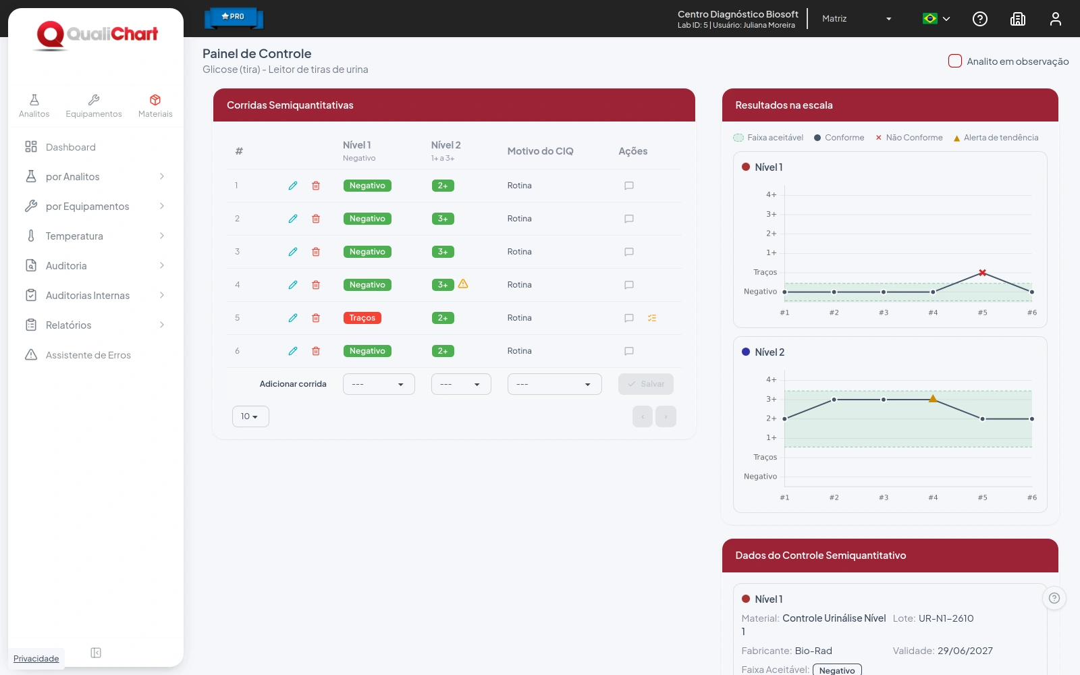Click the Salvar button

646,384
